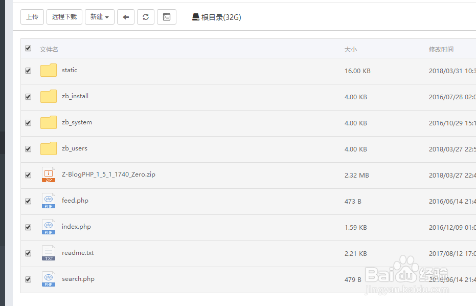The width and height of the screenshot is (476, 306).
Task: Click the TXT icon for readme.txt
Action: [x=49, y=253]
